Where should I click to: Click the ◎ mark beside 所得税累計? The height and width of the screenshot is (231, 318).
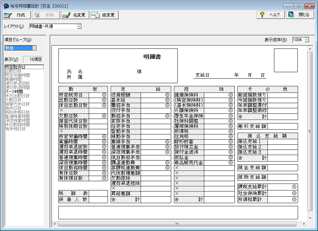294,199
